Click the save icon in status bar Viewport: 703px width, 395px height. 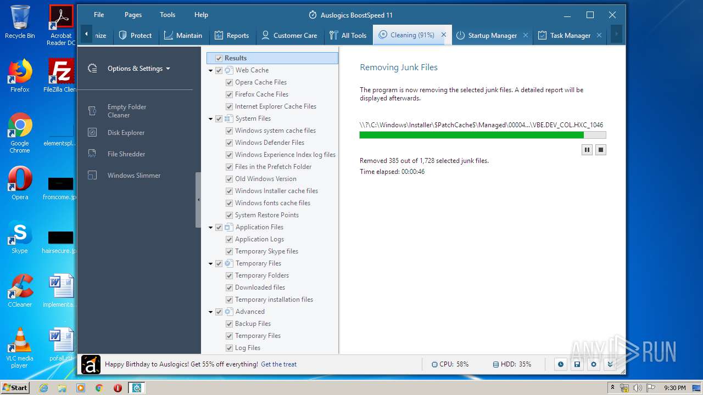tap(577, 364)
